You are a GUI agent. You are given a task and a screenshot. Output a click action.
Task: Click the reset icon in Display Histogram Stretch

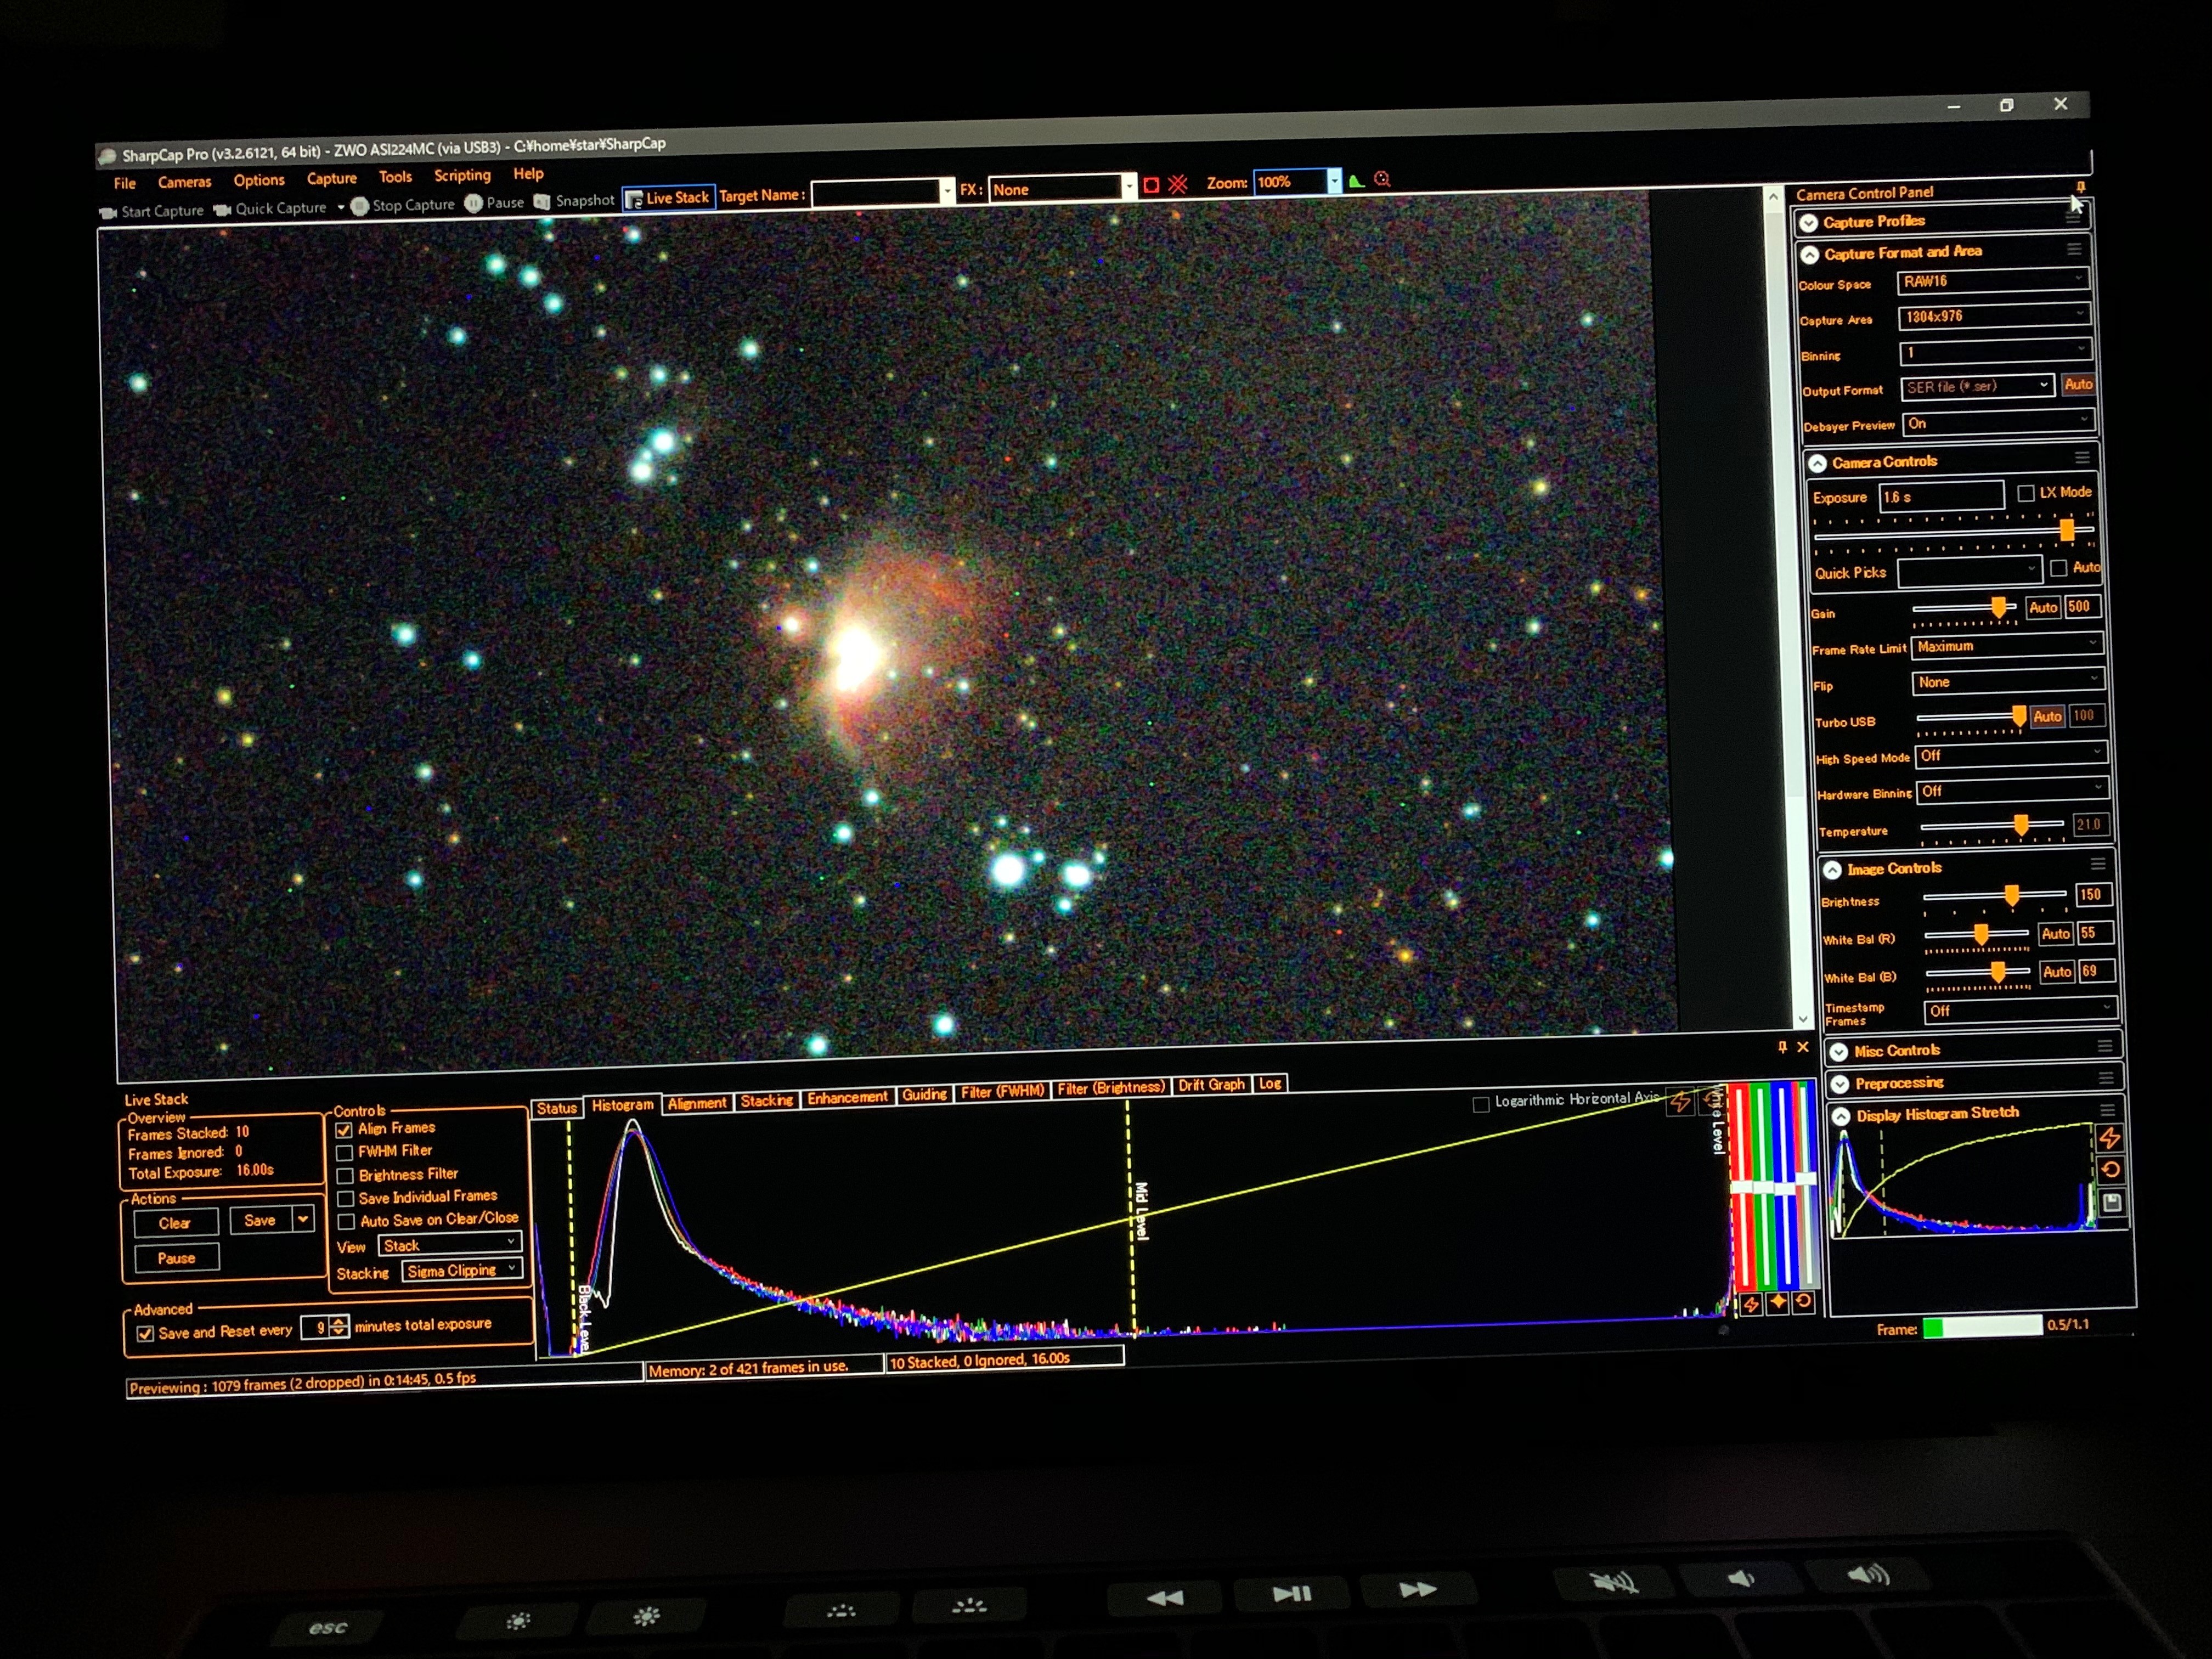click(x=2110, y=1169)
